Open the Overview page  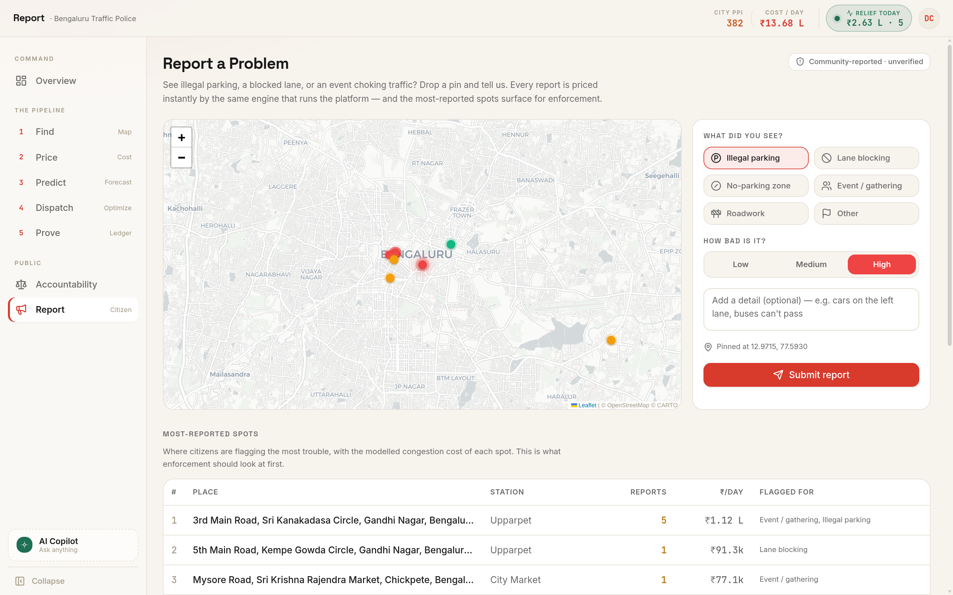(x=73, y=81)
